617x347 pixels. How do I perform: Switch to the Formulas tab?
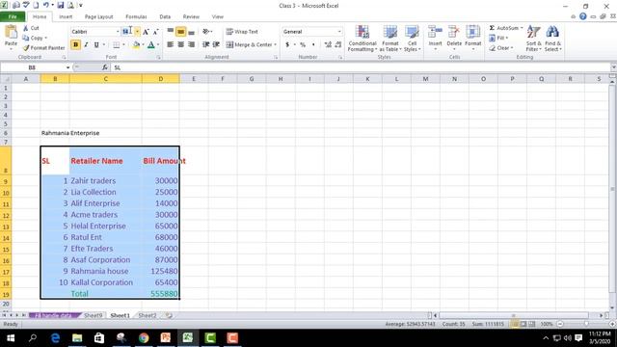(136, 17)
